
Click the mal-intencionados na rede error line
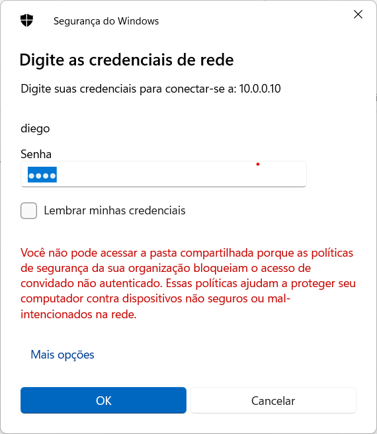point(79,314)
